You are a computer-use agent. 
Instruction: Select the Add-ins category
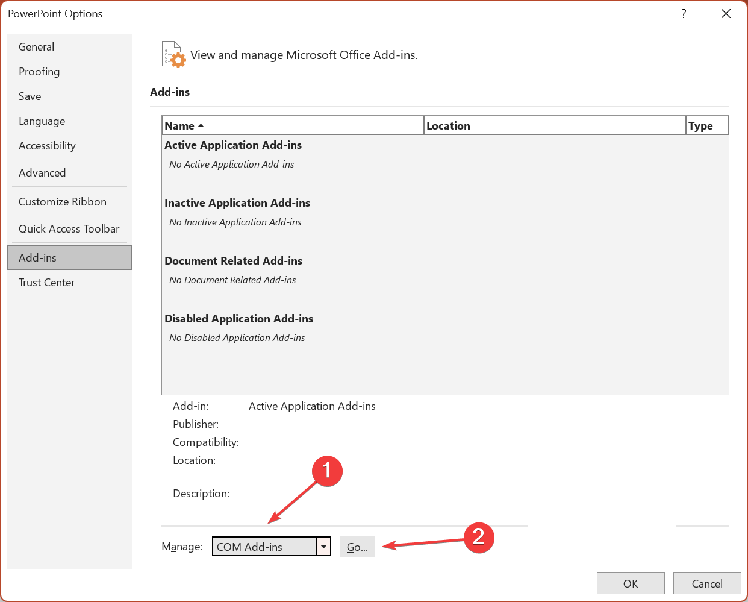point(69,258)
